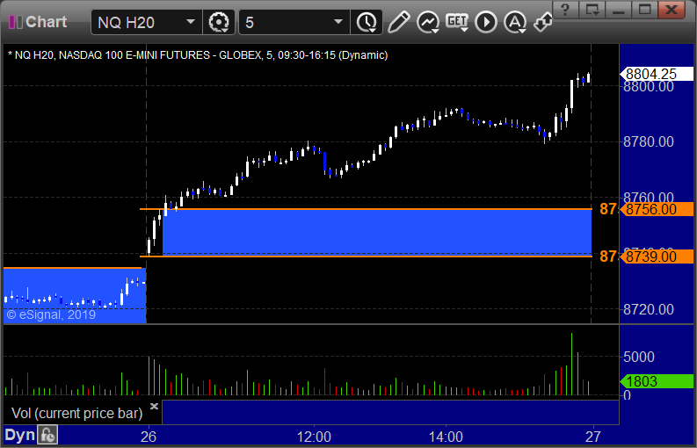Open the GET studies menu
697x448 pixels.
[x=457, y=22]
